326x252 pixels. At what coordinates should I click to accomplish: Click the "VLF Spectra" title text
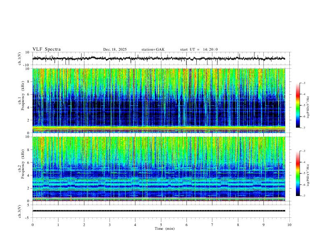(47, 49)
